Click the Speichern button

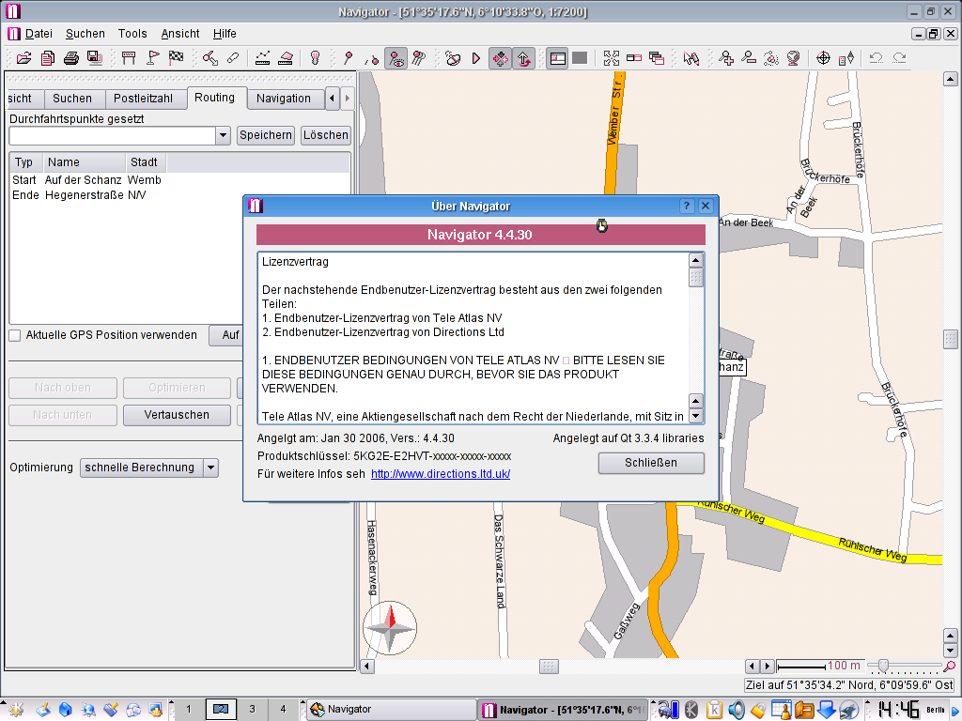click(266, 135)
